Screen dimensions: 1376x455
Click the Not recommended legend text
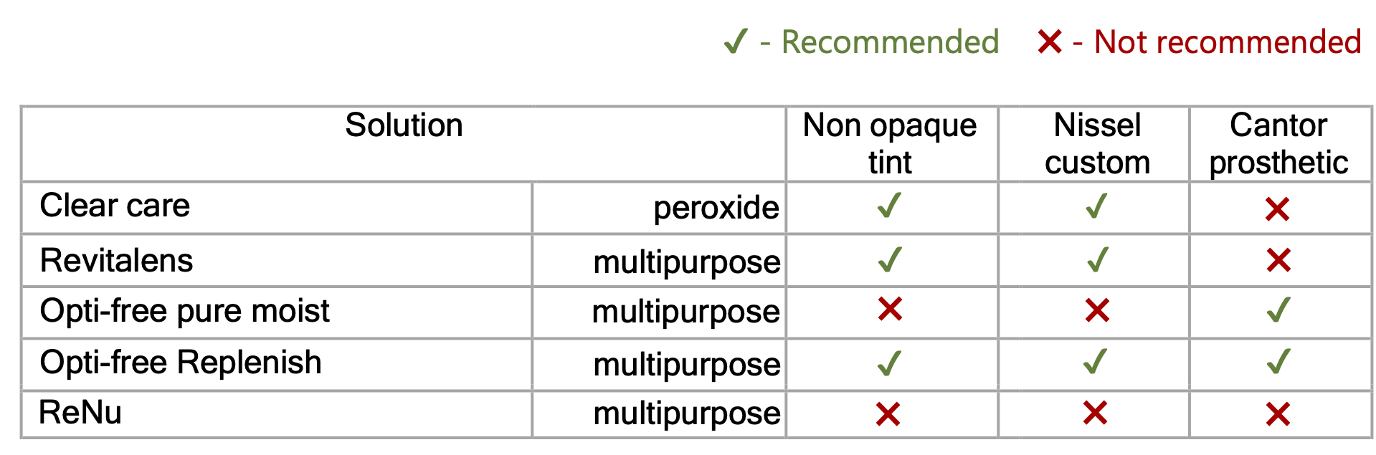pos(1227,42)
